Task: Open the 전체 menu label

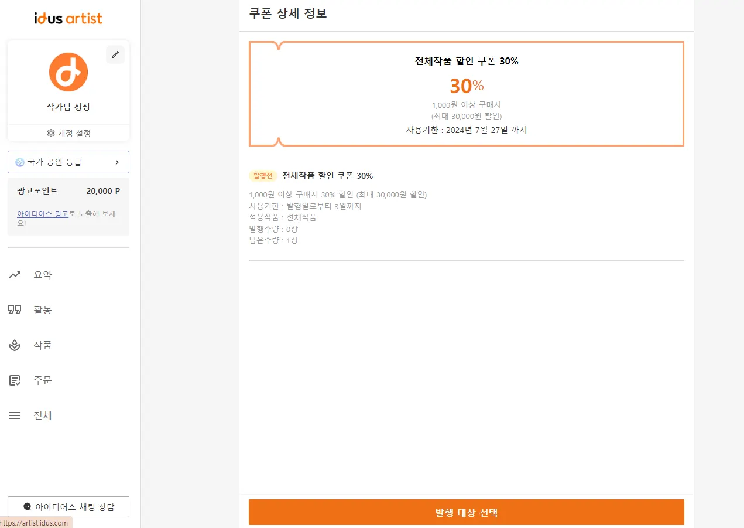Action: pos(43,415)
